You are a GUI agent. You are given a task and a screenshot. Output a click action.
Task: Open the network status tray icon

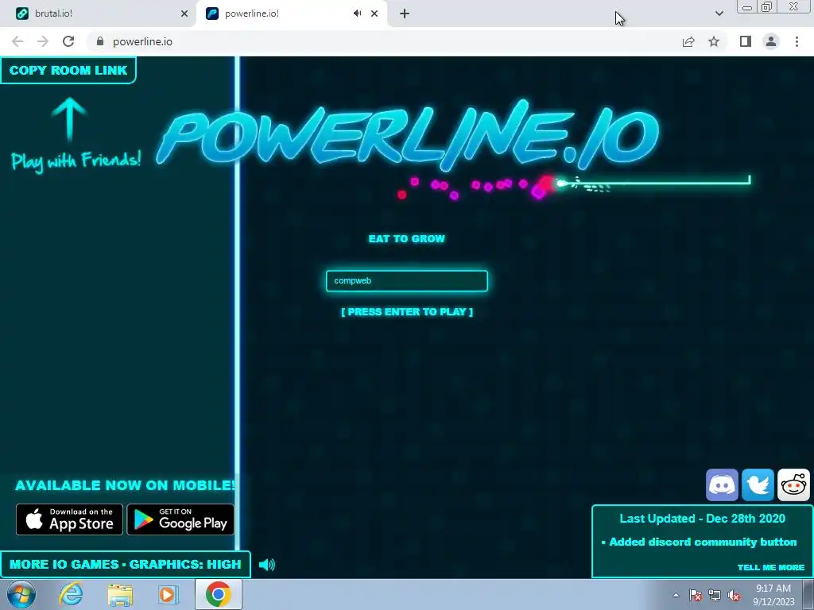click(715, 595)
